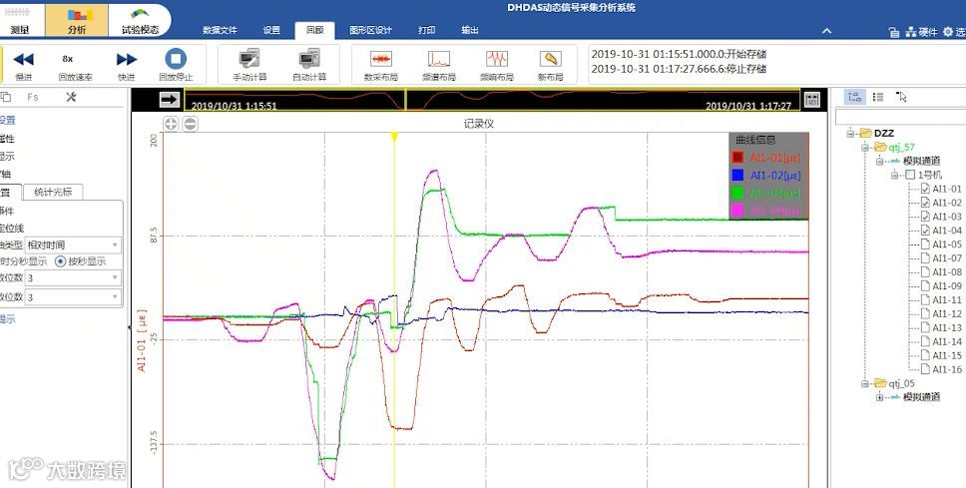Check channel AI1-08

pos(925,271)
